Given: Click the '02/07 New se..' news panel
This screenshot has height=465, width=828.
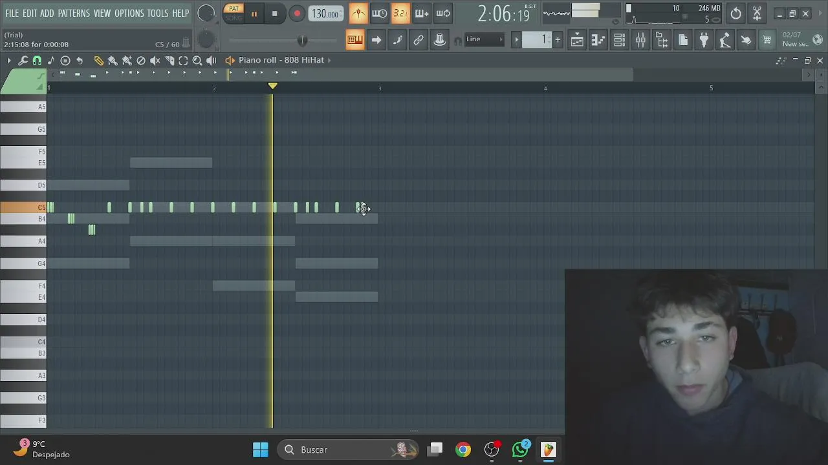Looking at the screenshot, I should tap(794, 39).
